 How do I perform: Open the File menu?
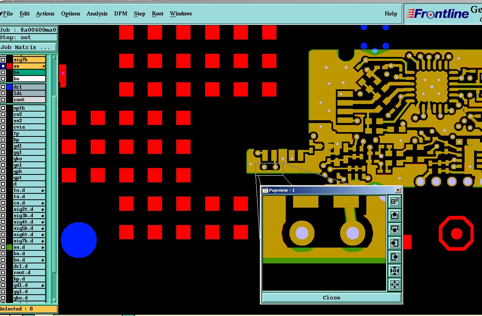[x=8, y=13]
